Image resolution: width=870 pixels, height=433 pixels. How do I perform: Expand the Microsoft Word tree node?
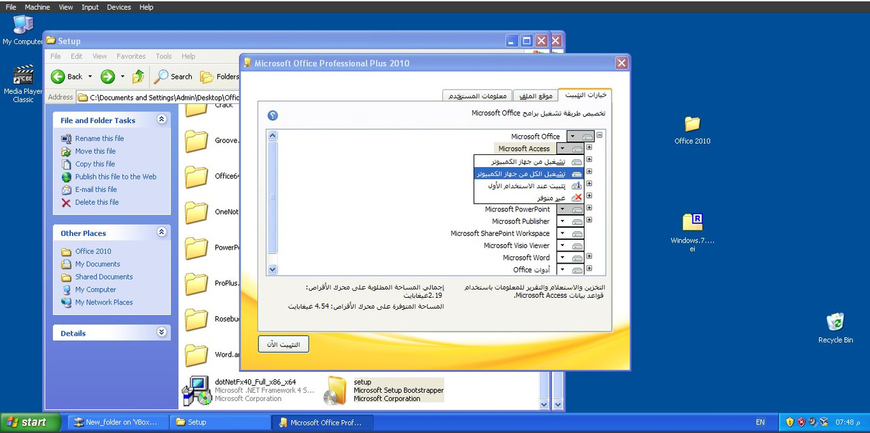point(589,257)
